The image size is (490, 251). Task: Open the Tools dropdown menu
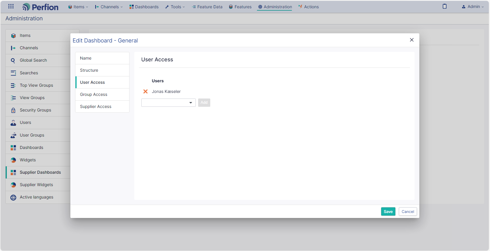click(x=175, y=7)
